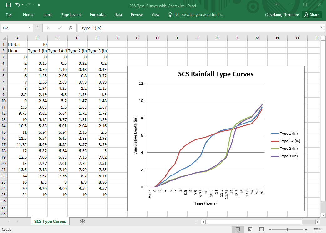The width and height of the screenshot is (326, 233).
Task: Click next sheet navigation arrow
Action: [x=17, y=222]
